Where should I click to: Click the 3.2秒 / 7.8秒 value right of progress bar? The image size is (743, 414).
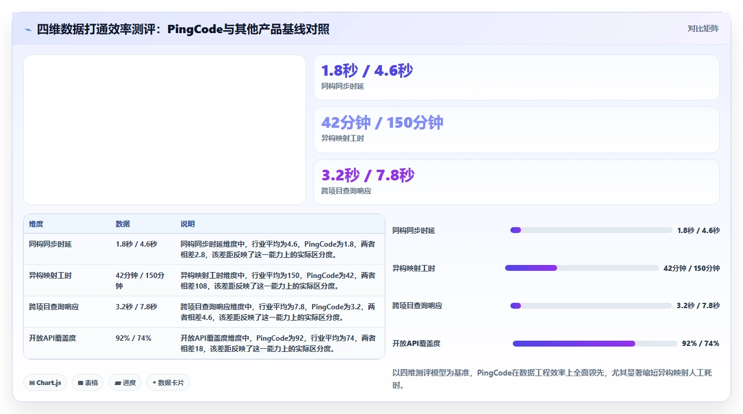tap(698, 306)
